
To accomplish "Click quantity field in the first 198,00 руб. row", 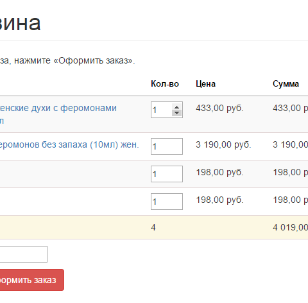I will (x=167, y=174).
